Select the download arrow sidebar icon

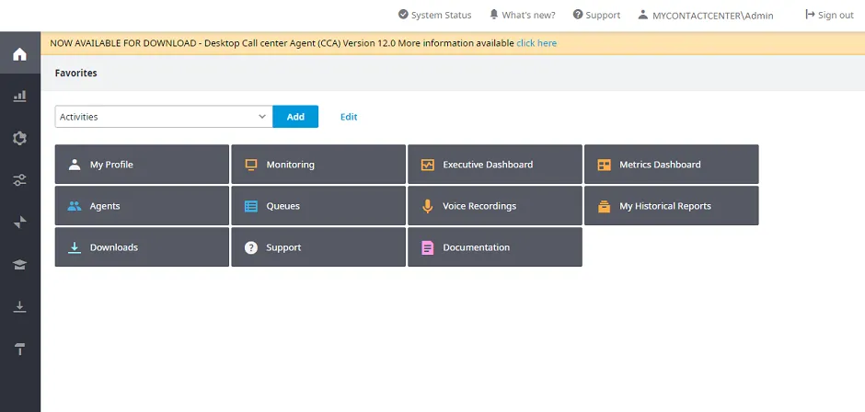(x=20, y=306)
